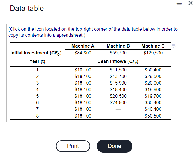
Task: Click Machine C initial investment $129,500
Action: (153, 53)
